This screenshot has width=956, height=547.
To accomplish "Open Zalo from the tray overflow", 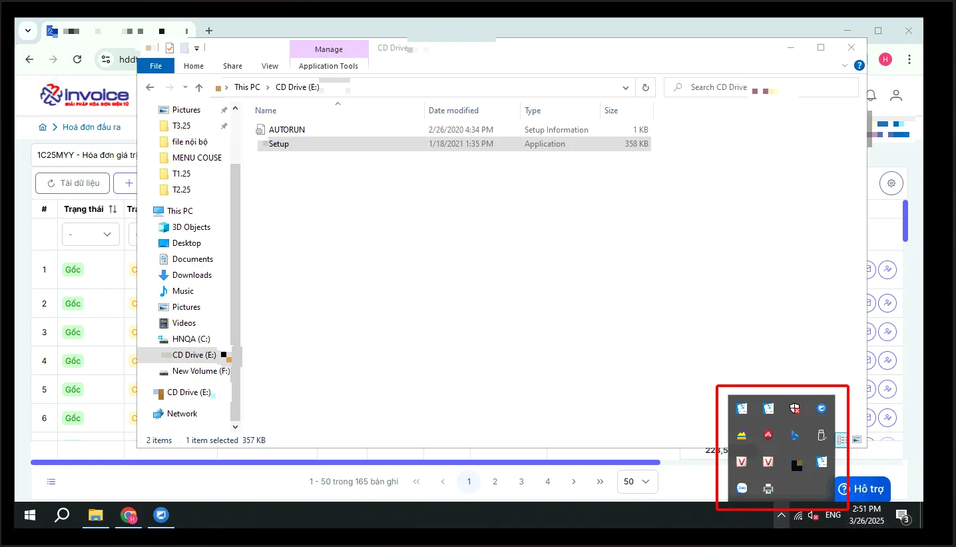I will click(x=742, y=488).
